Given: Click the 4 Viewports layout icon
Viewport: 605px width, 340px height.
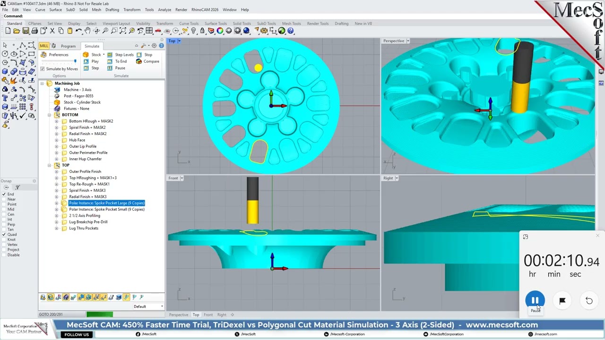Looking at the screenshot, I should point(149,31).
